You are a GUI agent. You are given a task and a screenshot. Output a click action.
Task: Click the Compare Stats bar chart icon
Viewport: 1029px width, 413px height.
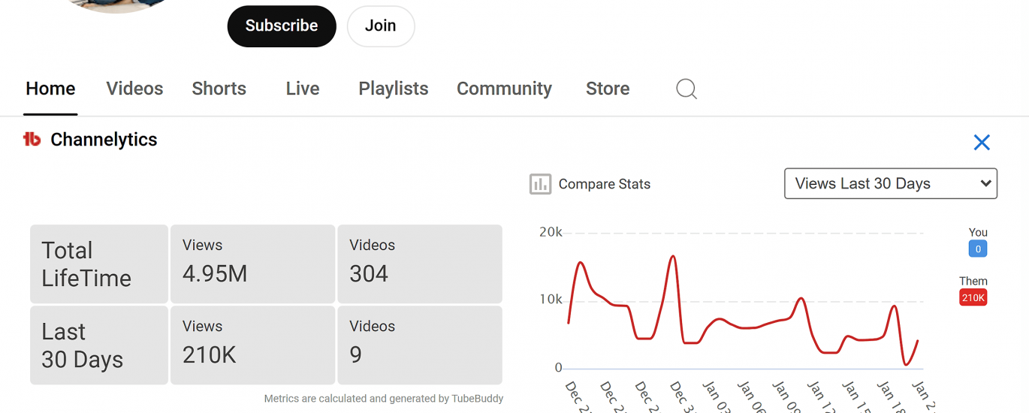pos(540,184)
